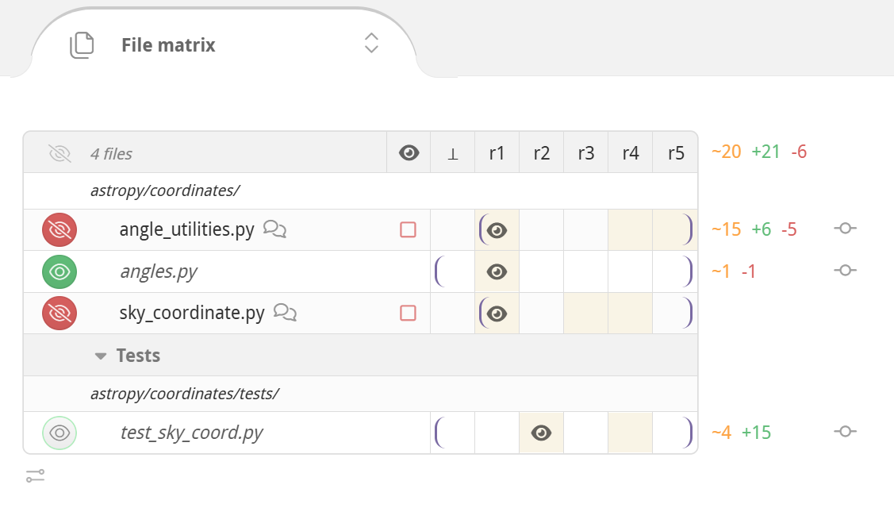Select the File matrix tab

point(167,45)
